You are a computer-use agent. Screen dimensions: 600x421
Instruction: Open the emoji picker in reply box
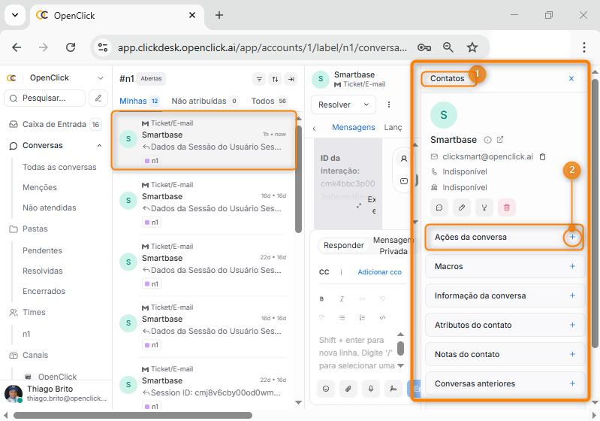[x=326, y=388]
